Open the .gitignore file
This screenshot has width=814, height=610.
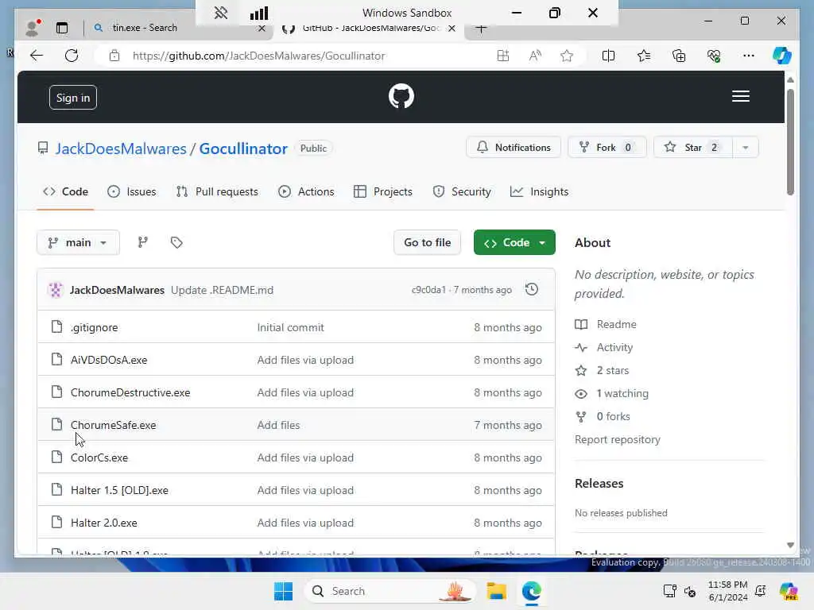click(94, 327)
